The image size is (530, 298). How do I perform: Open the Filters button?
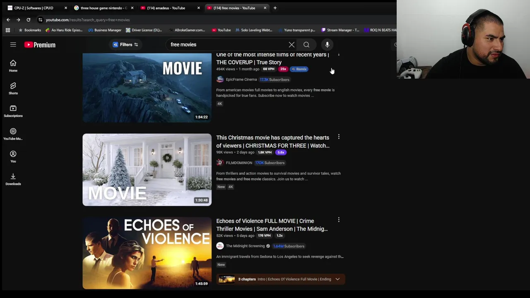point(125,45)
